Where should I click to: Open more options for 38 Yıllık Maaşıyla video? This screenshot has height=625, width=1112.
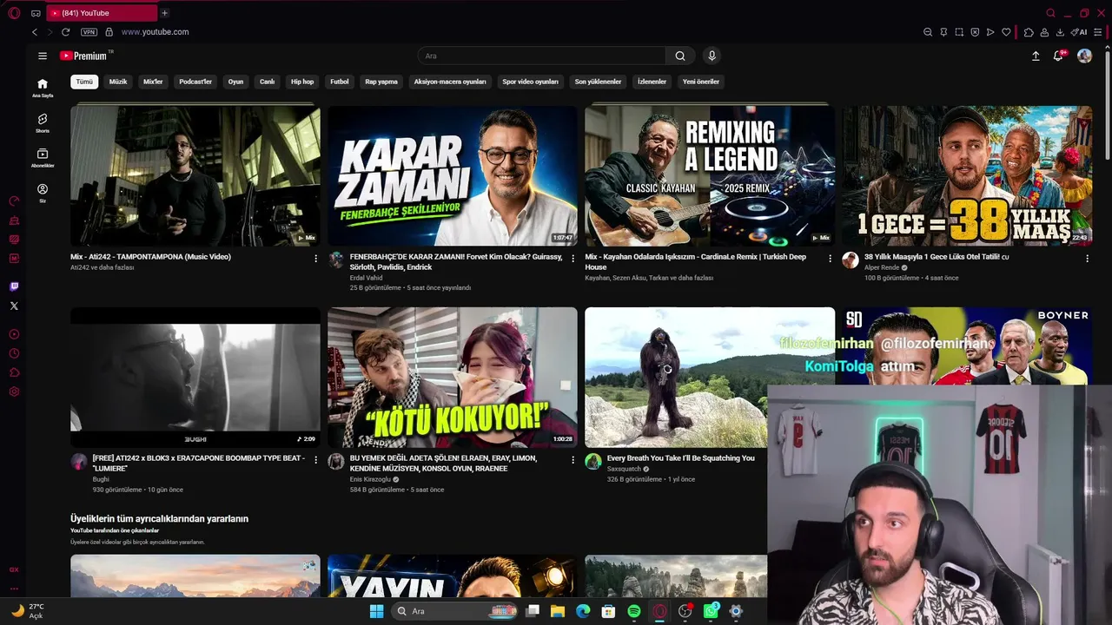pyautogui.click(x=1087, y=259)
